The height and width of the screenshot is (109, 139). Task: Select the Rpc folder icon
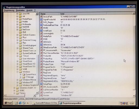click(21, 43)
